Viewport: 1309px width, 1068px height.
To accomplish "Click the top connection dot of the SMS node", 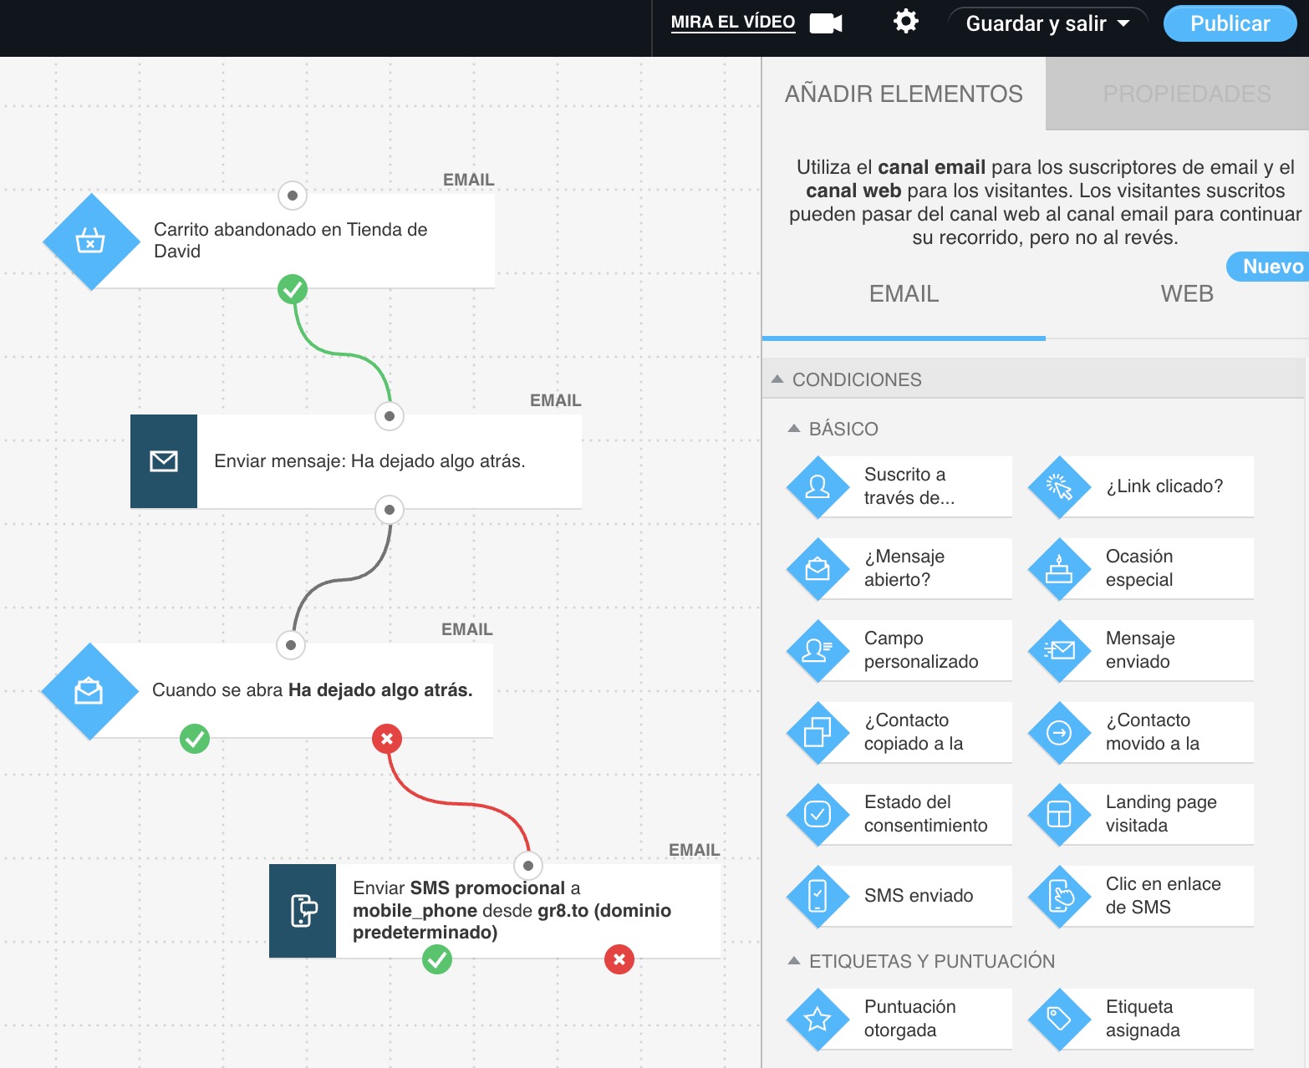I will pyautogui.click(x=527, y=867).
